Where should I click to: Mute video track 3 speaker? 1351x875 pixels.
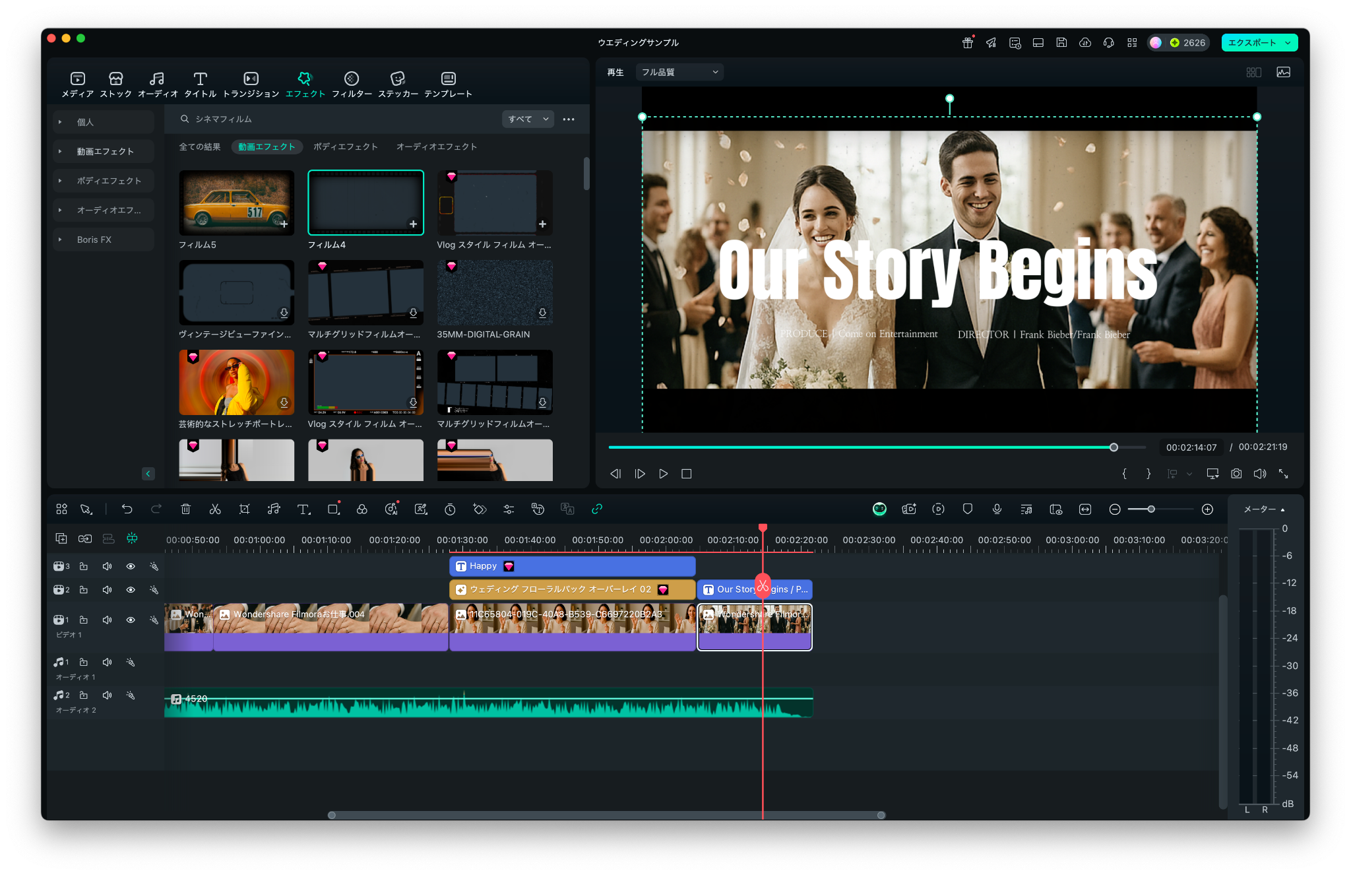[x=107, y=566]
